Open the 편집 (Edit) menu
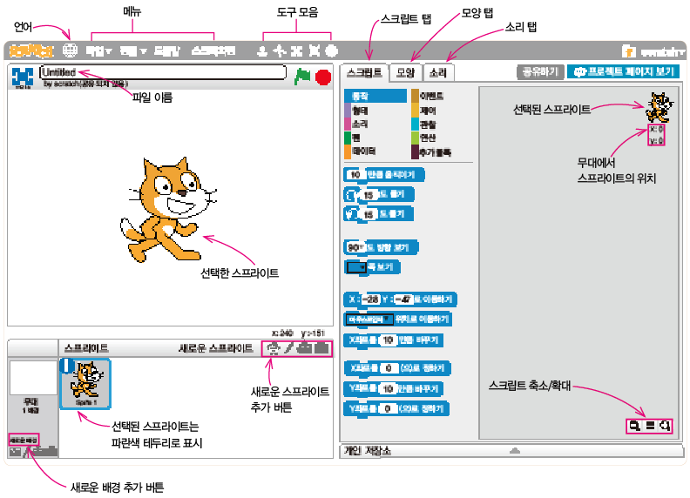The height and width of the screenshot is (498, 690). coord(133,51)
